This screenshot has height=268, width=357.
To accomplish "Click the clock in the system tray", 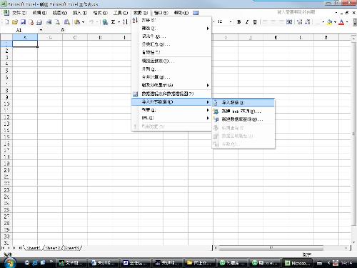I will pyautogui.click(x=346, y=263).
